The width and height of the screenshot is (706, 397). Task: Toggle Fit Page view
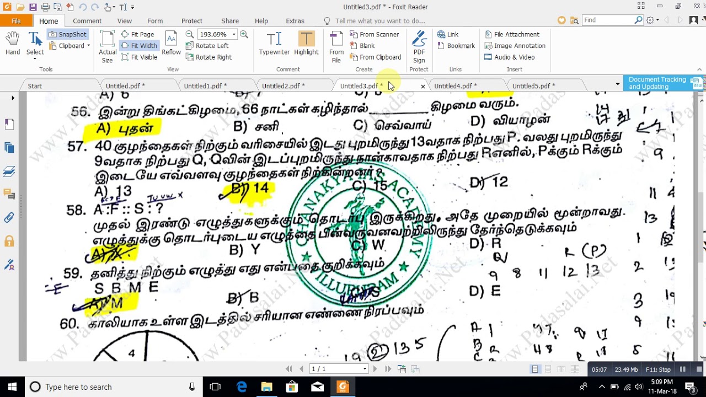(x=137, y=34)
